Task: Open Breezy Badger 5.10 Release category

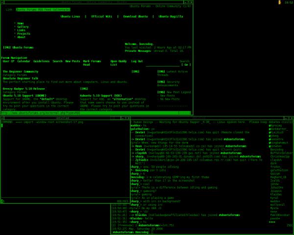Action: 24,89
